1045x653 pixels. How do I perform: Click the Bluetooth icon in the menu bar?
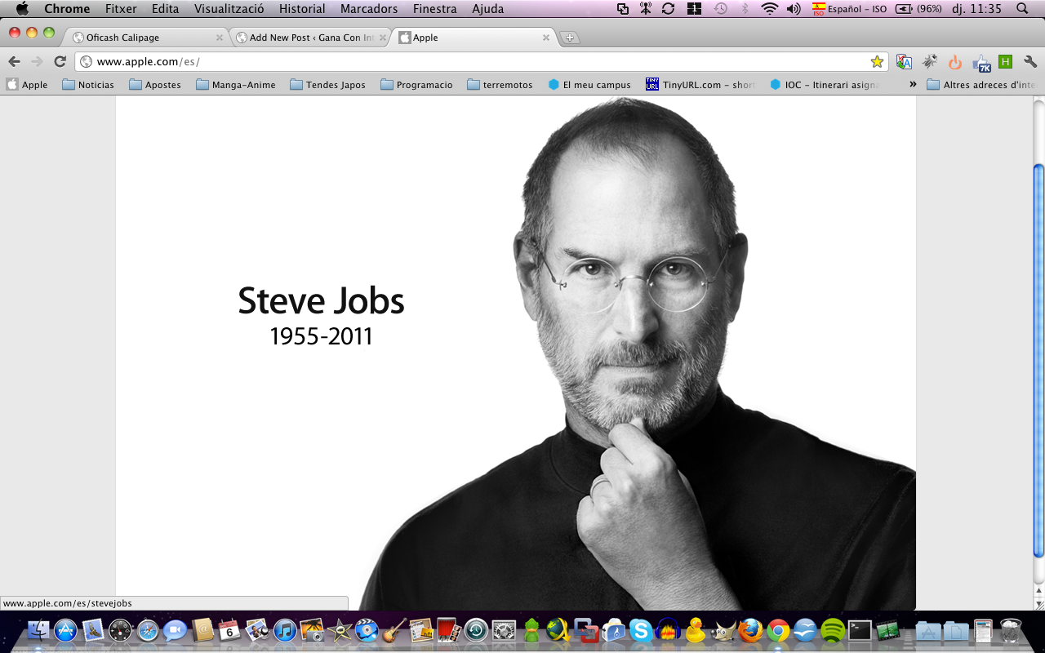745,9
